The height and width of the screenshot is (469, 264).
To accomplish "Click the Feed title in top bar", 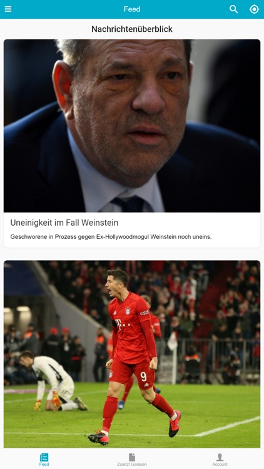I will coord(132,9).
